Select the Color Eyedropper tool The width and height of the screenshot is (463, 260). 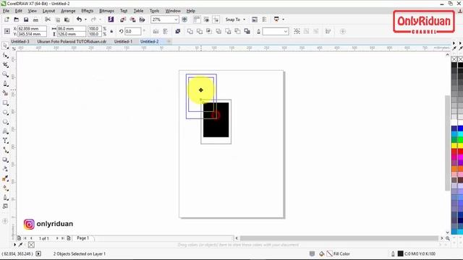[x=5, y=178]
